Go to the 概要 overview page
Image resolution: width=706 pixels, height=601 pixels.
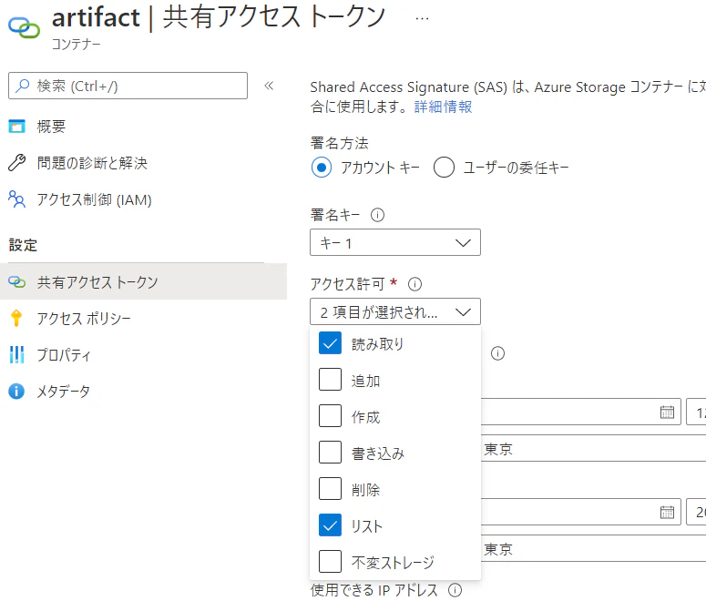point(51,127)
